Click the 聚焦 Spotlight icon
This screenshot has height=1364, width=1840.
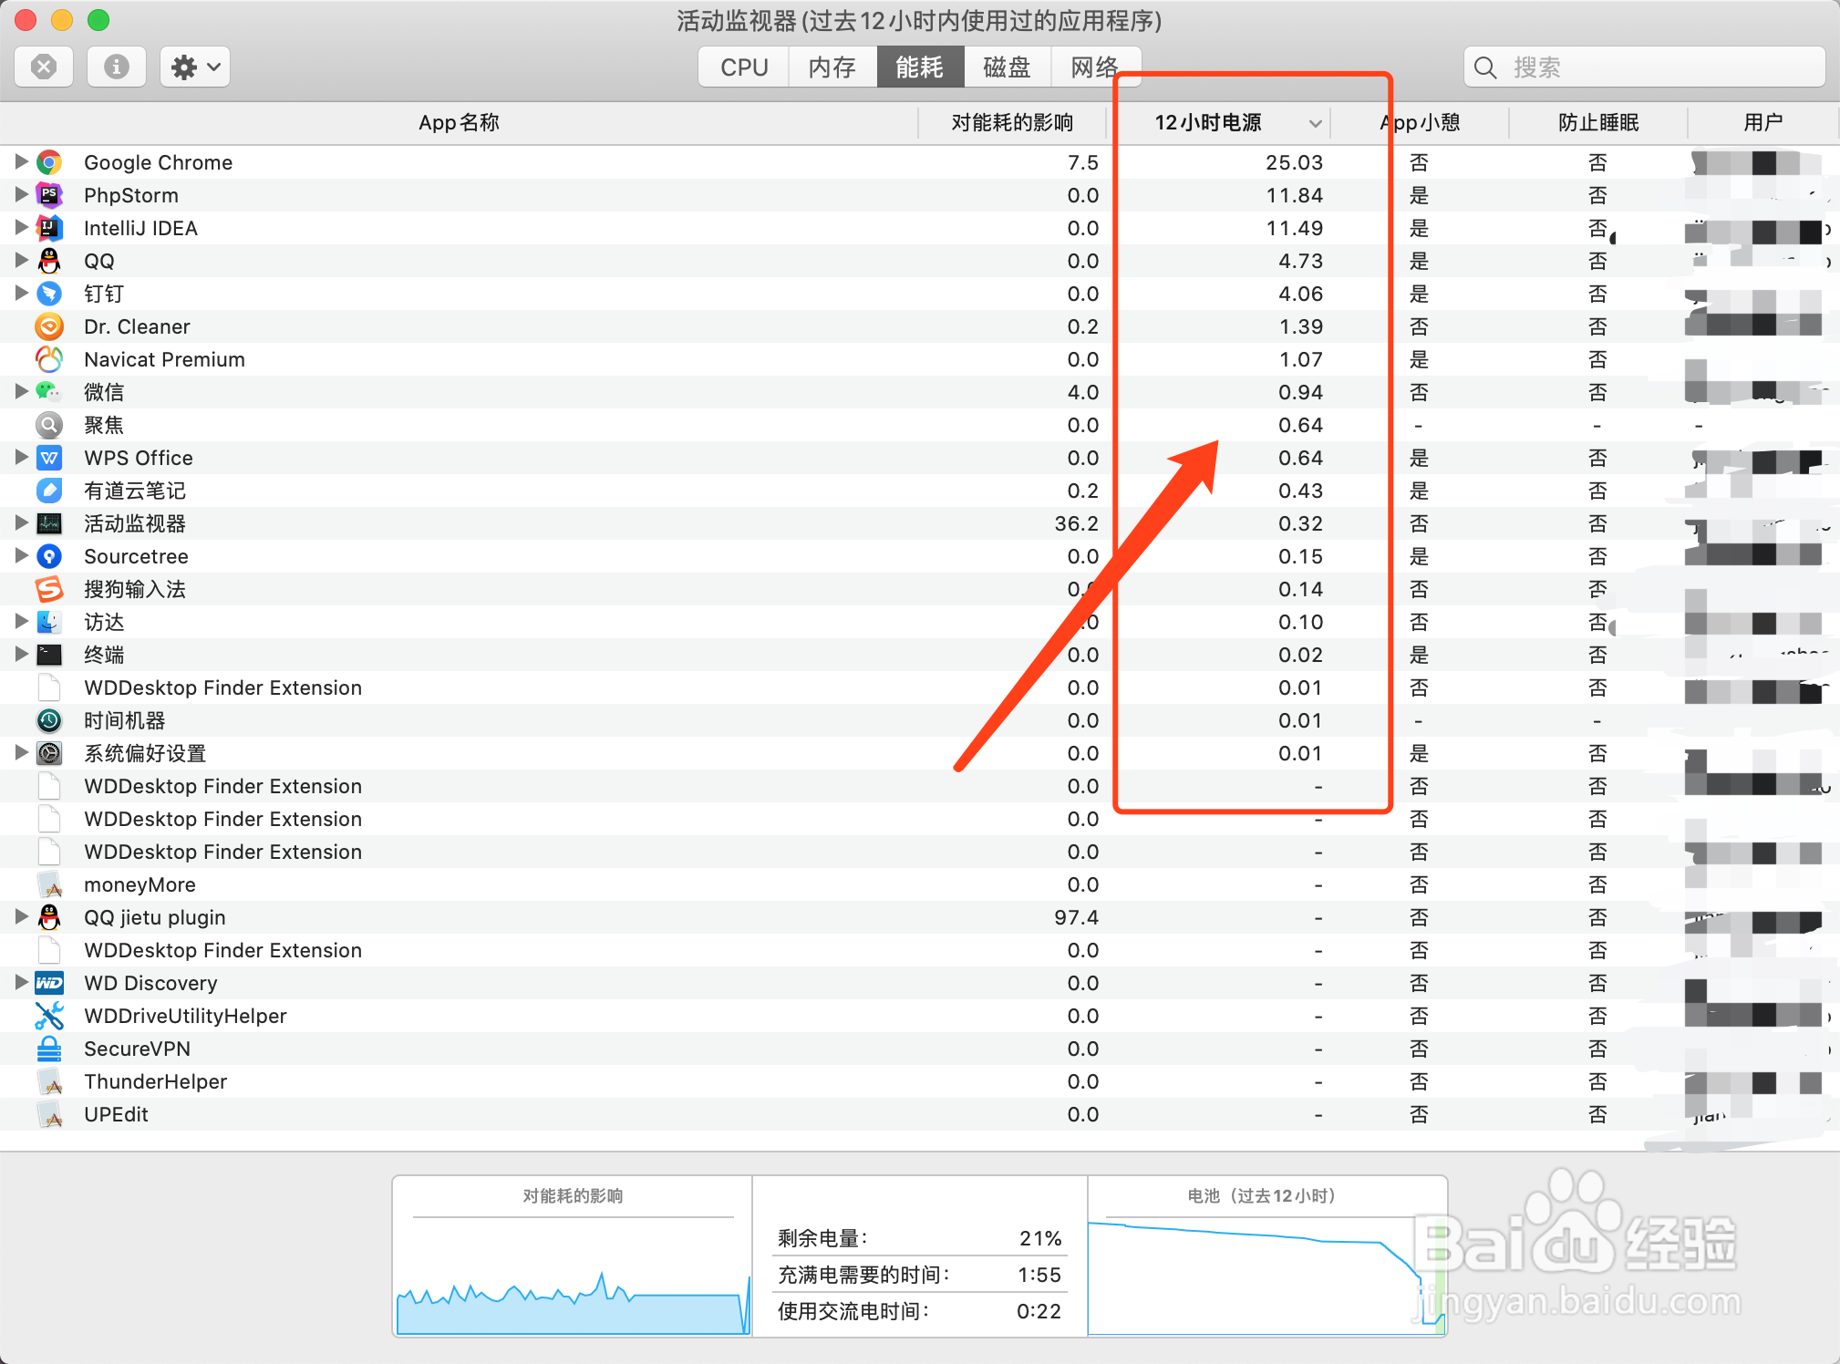coord(49,425)
